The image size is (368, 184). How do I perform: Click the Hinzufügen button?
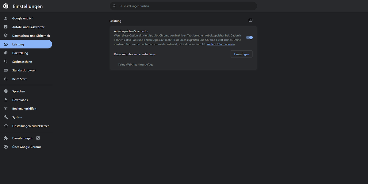(242, 54)
